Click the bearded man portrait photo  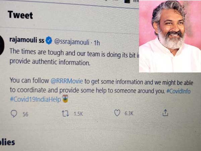click(x=170, y=36)
